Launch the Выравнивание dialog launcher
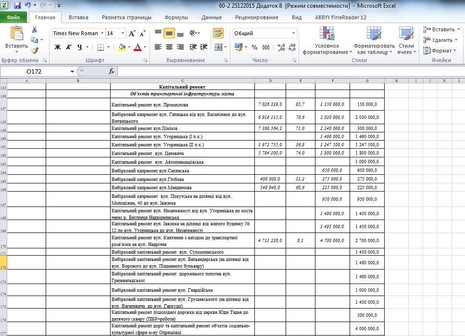This screenshot has width=465, height=336. click(x=226, y=61)
